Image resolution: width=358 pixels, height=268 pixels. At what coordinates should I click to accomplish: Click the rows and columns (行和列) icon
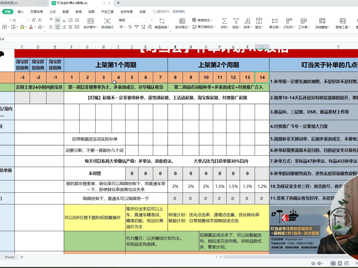pyautogui.click(x=289, y=21)
